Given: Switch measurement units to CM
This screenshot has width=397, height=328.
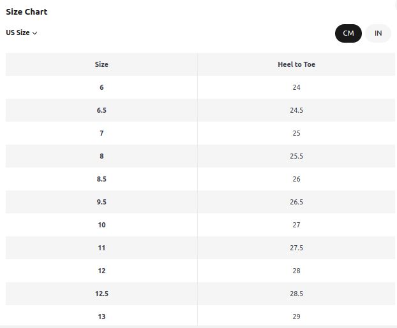Looking at the screenshot, I should click(x=348, y=33).
